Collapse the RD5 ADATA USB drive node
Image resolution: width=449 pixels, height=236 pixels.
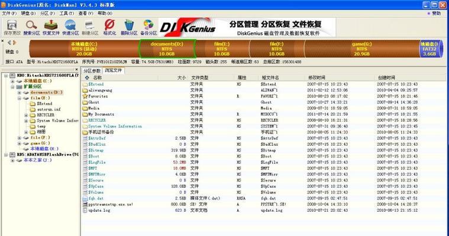[6, 155]
